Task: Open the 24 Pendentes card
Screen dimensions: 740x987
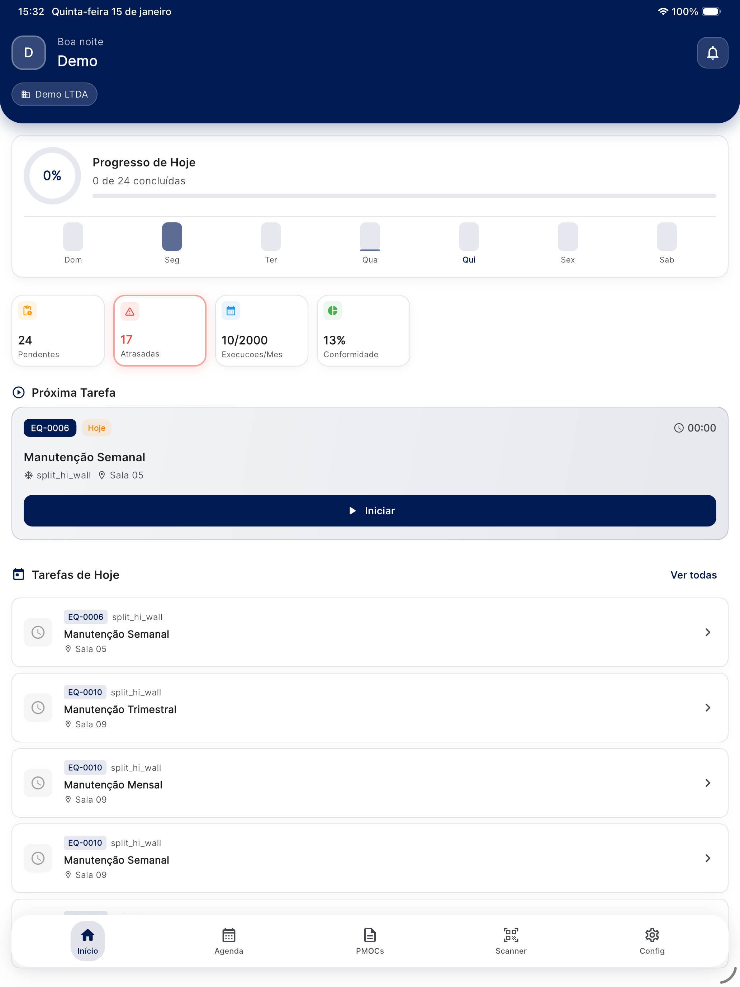Action: click(x=58, y=331)
